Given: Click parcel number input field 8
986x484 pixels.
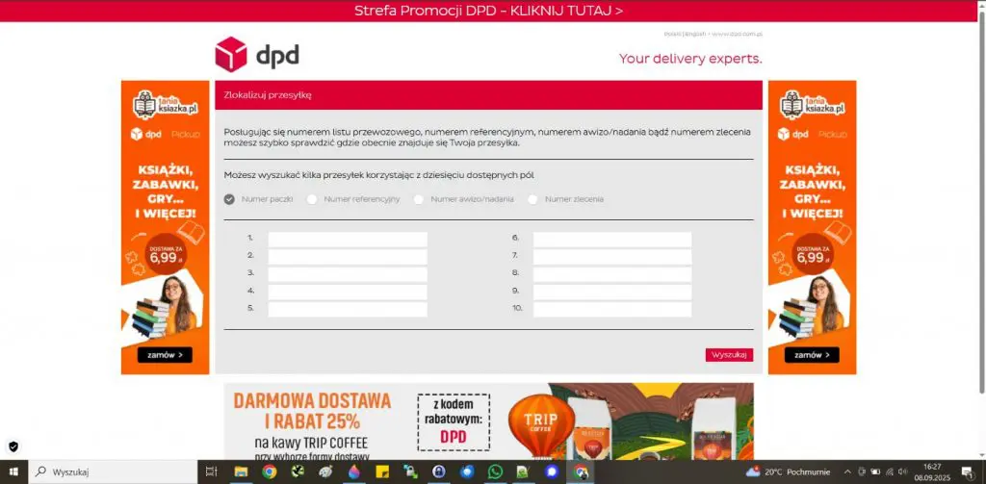Looking at the screenshot, I should click(612, 274).
